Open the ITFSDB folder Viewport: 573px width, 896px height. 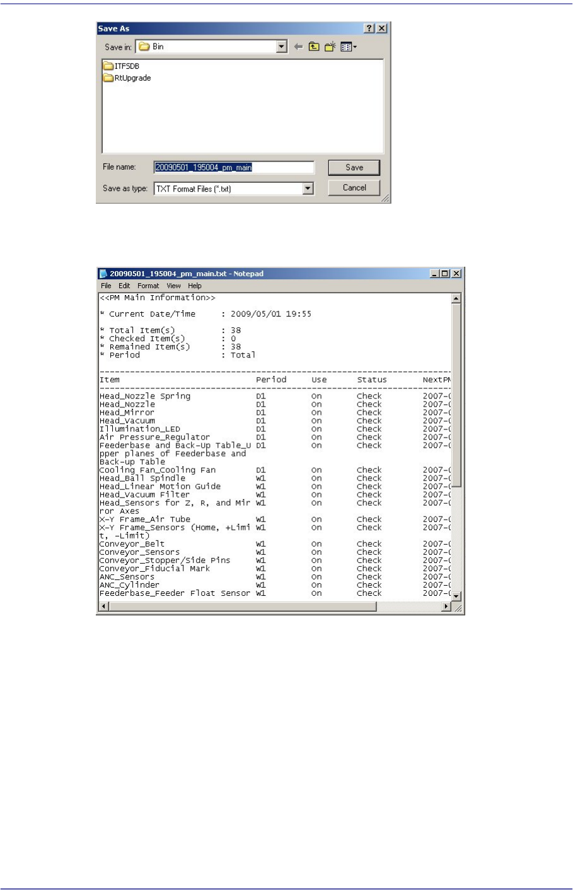click(x=121, y=66)
